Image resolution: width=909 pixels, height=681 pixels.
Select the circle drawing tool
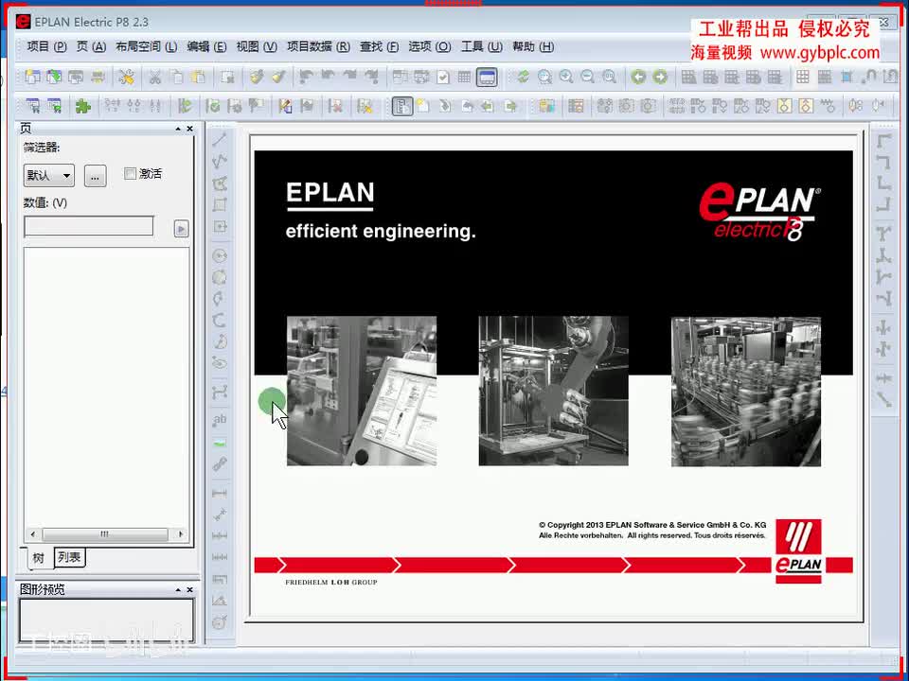point(220,255)
